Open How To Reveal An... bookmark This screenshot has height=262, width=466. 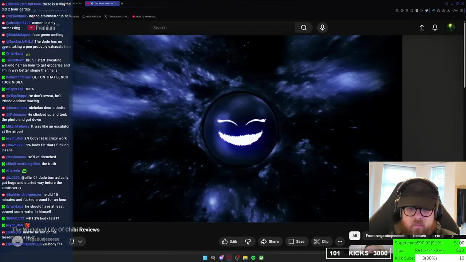(x=145, y=16)
